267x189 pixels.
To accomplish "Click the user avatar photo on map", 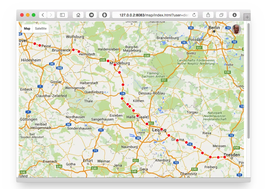I will [x=237, y=29].
